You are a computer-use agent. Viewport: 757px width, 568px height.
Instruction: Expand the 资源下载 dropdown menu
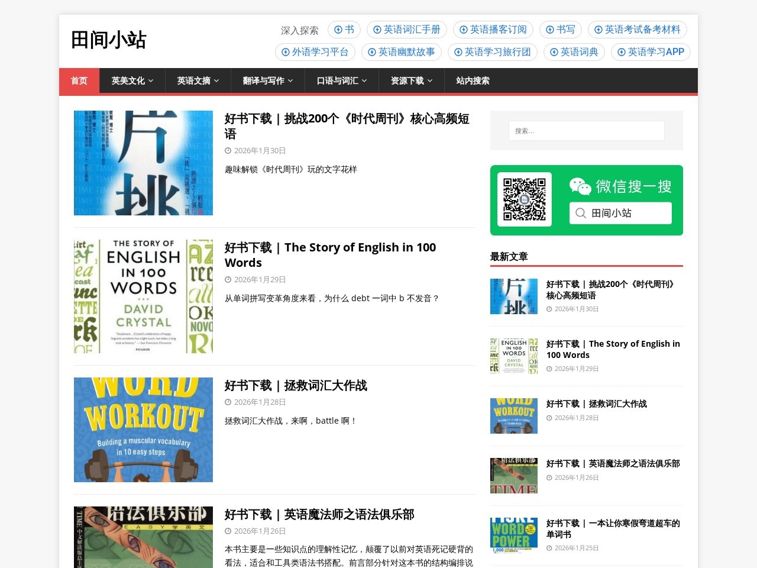411,81
